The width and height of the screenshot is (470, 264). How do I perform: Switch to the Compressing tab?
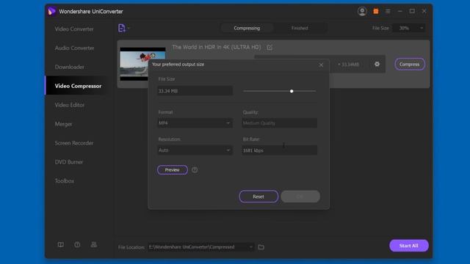pos(247,28)
